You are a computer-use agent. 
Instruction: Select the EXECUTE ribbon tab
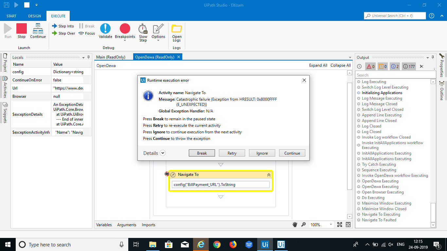(58, 16)
